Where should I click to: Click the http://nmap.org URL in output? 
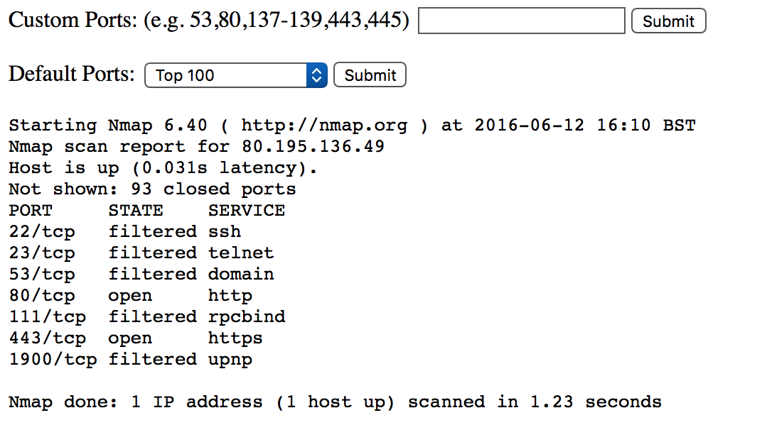point(324,125)
